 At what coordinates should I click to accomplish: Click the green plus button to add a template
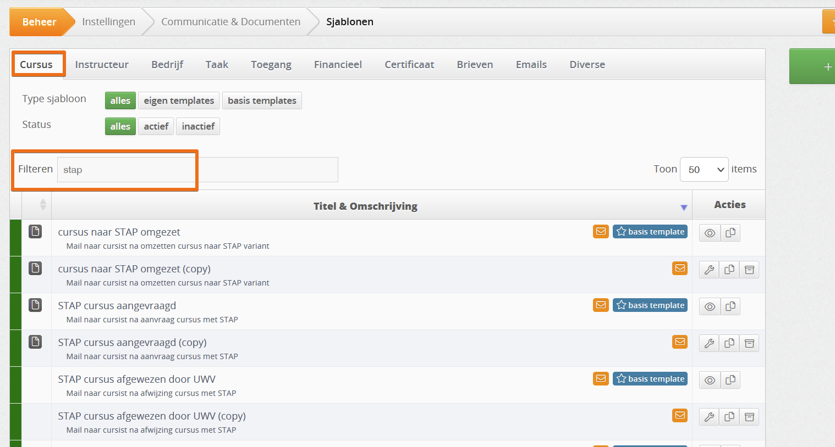point(812,66)
